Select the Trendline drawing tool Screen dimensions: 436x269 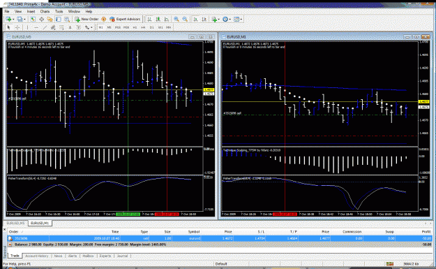tap(45, 27)
